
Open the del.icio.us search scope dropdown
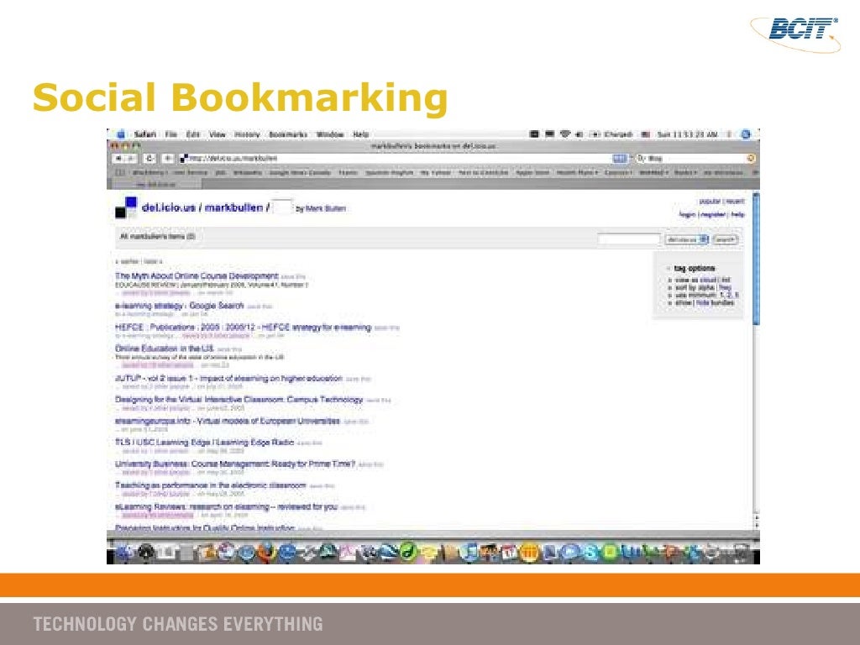point(687,239)
